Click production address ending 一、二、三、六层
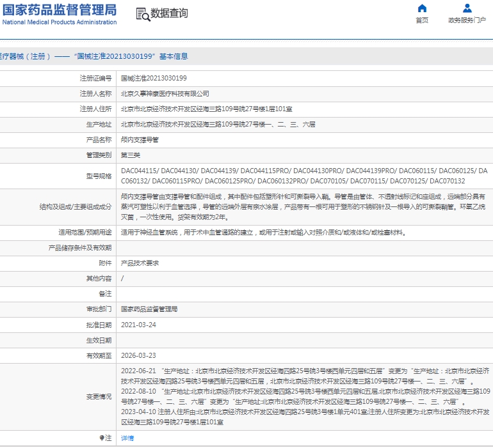Image resolution: width=493 pixels, height=448 pixels. pyautogui.click(x=218, y=125)
